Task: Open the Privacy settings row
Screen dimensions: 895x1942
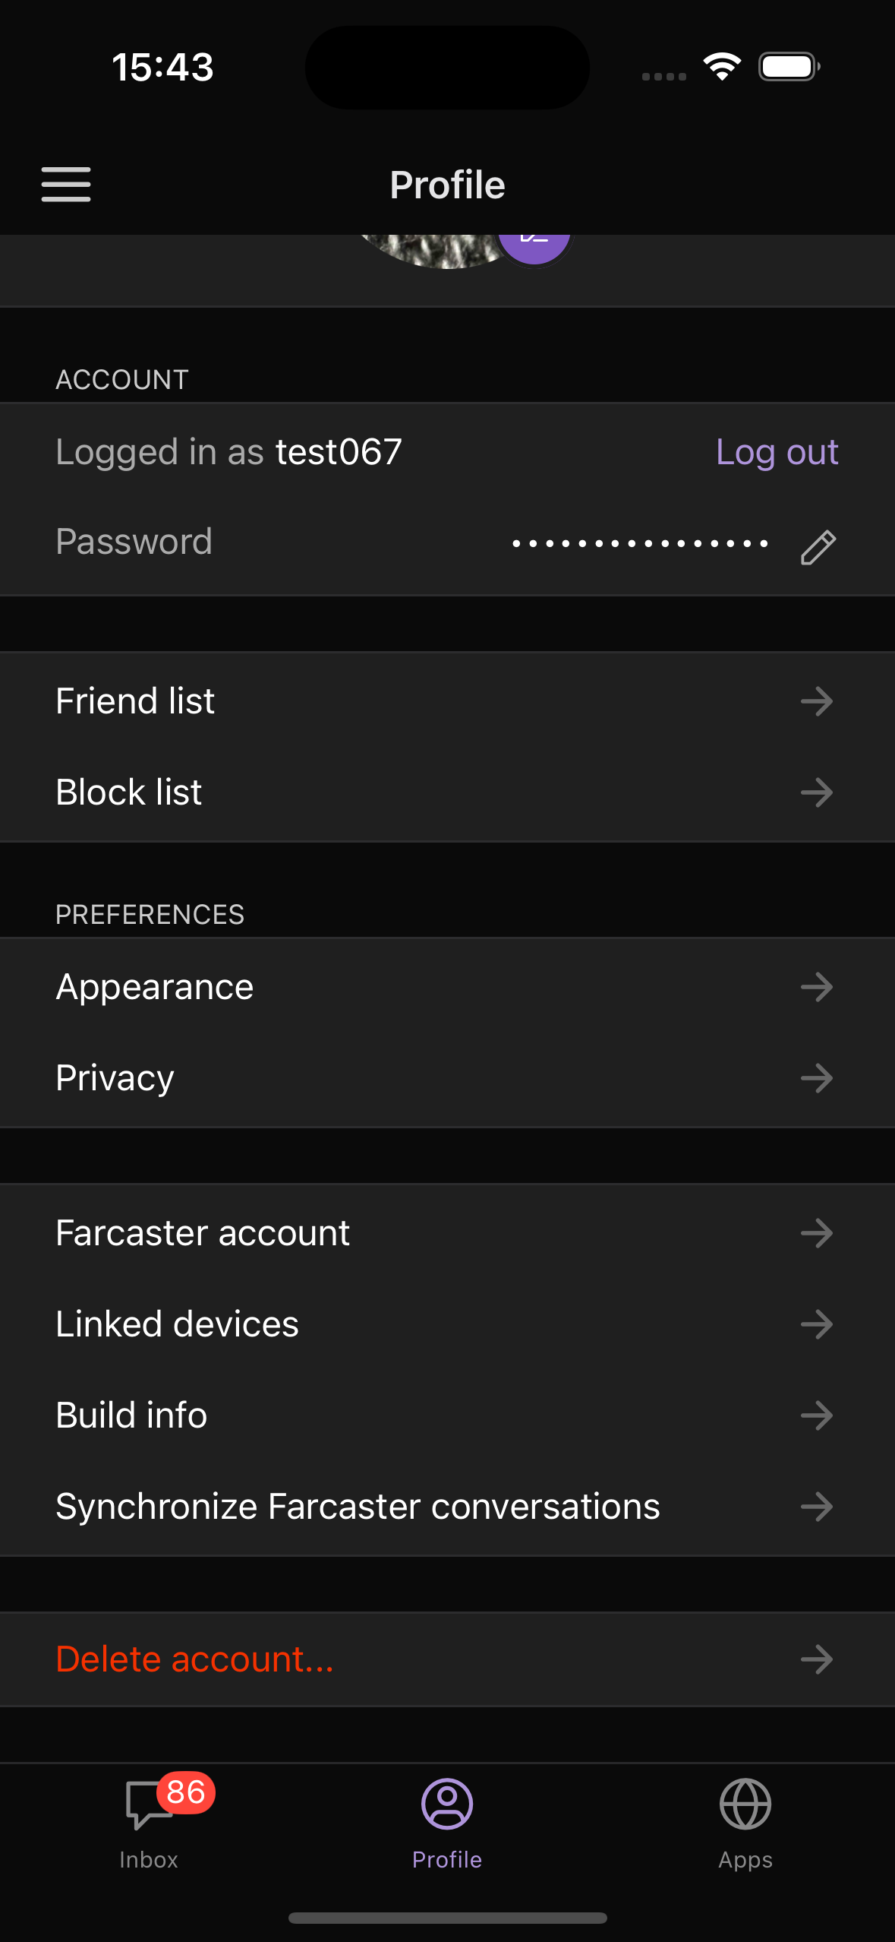Action: 447,1078
